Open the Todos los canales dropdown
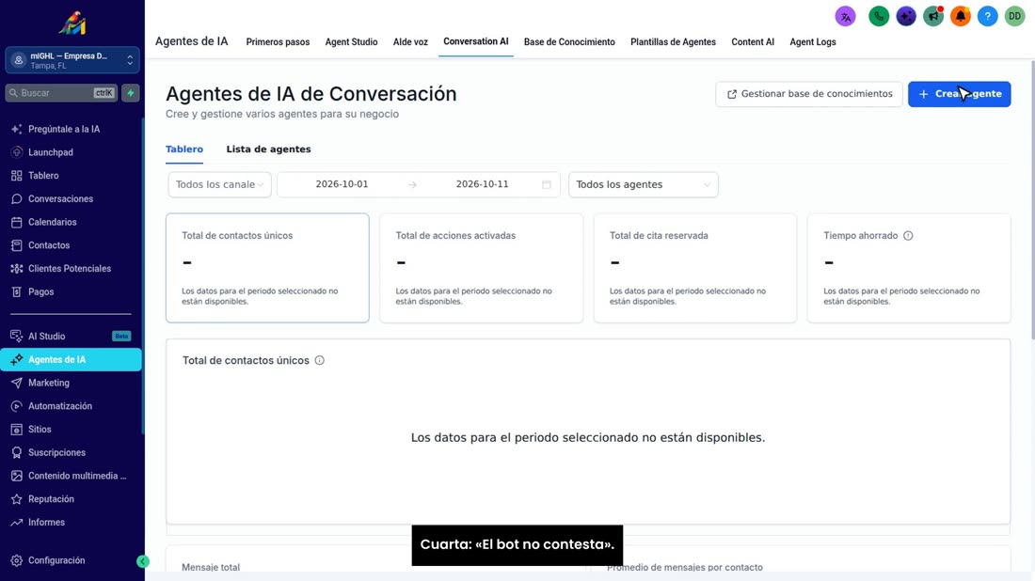1035x581 pixels. pos(220,184)
